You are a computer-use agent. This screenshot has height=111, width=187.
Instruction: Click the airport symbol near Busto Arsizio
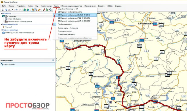pyautogui.click(x=110, y=102)
